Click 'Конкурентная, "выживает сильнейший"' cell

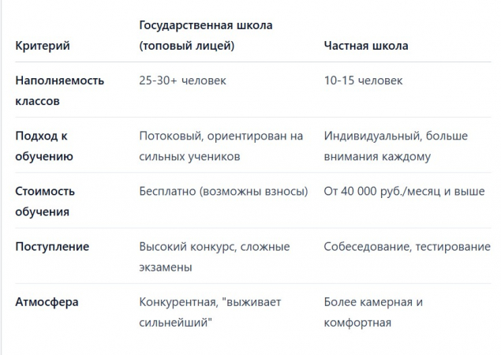click(x=210, y=312)
